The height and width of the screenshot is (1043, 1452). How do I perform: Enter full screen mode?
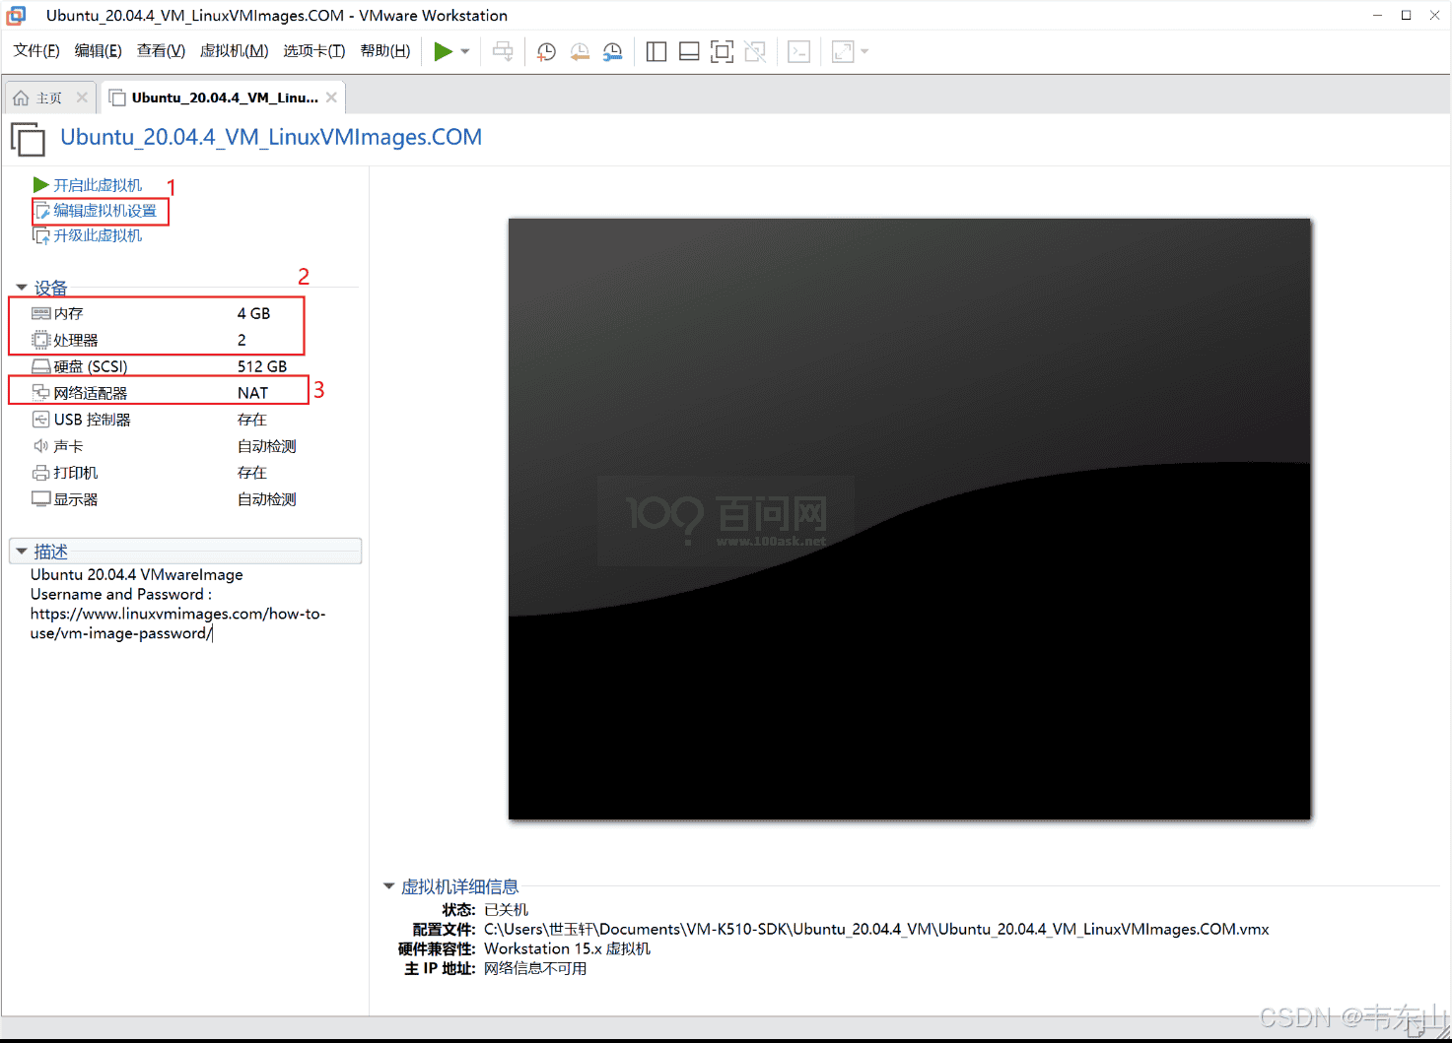coord(722,51)
